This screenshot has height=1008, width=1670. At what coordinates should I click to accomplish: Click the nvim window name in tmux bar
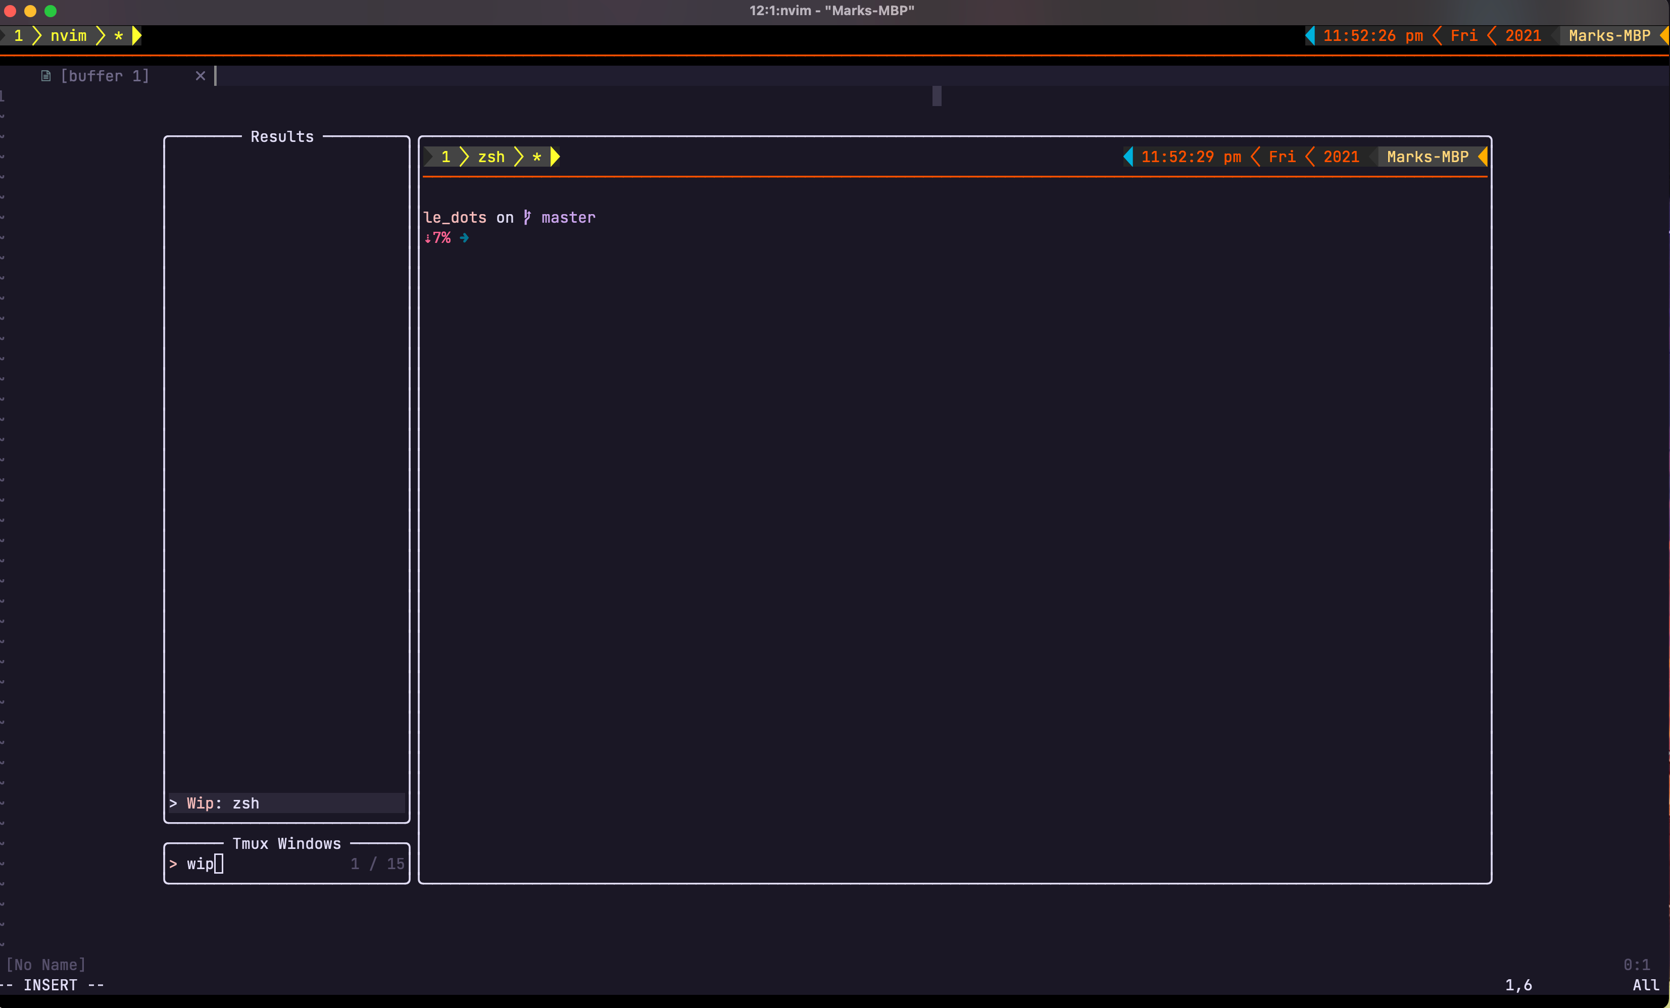coord(69,35)
